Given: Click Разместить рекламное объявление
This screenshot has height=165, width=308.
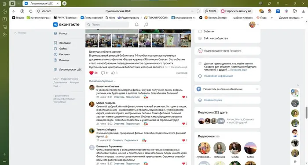Looking at the screenshot, I should tap(223, 89).
